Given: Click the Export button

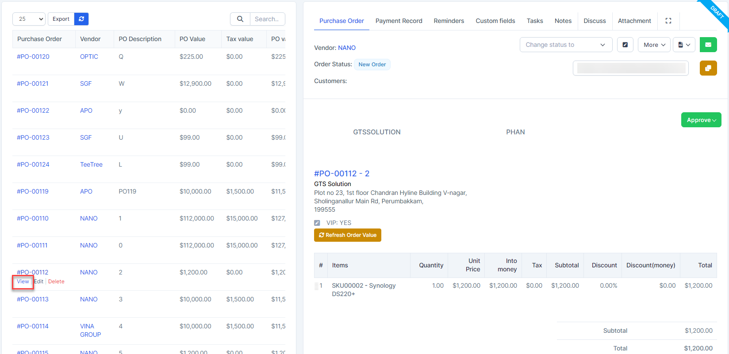Looking at the screenshot, I should 61,19.
